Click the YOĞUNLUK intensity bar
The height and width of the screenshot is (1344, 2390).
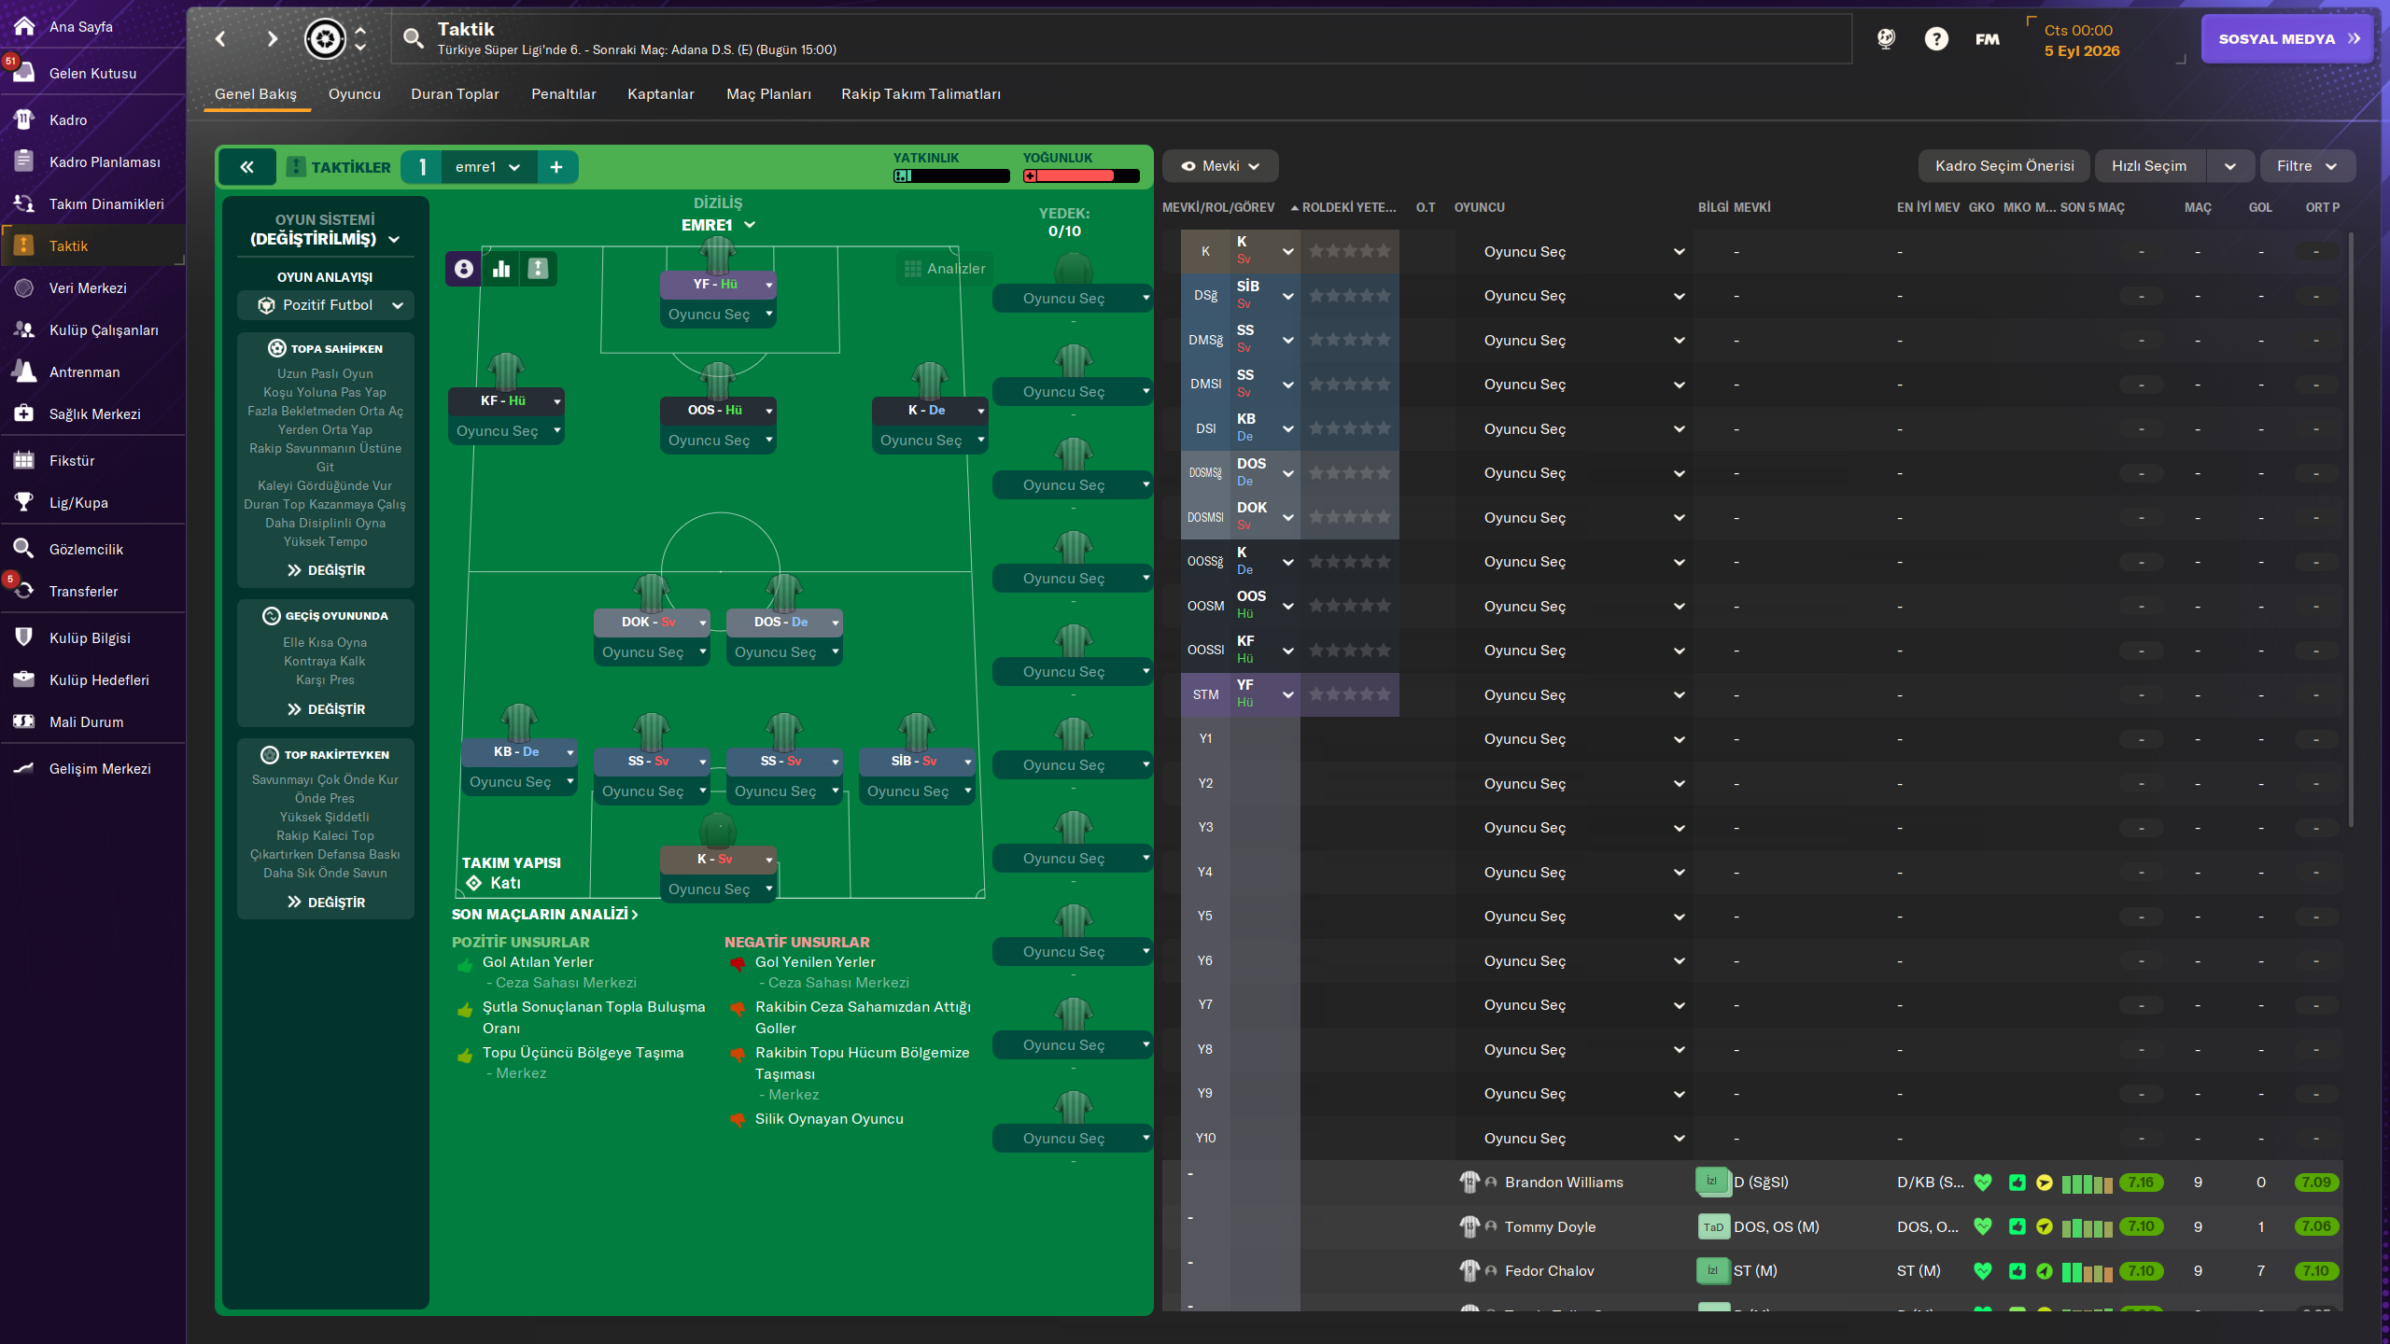click(1081, 175)
